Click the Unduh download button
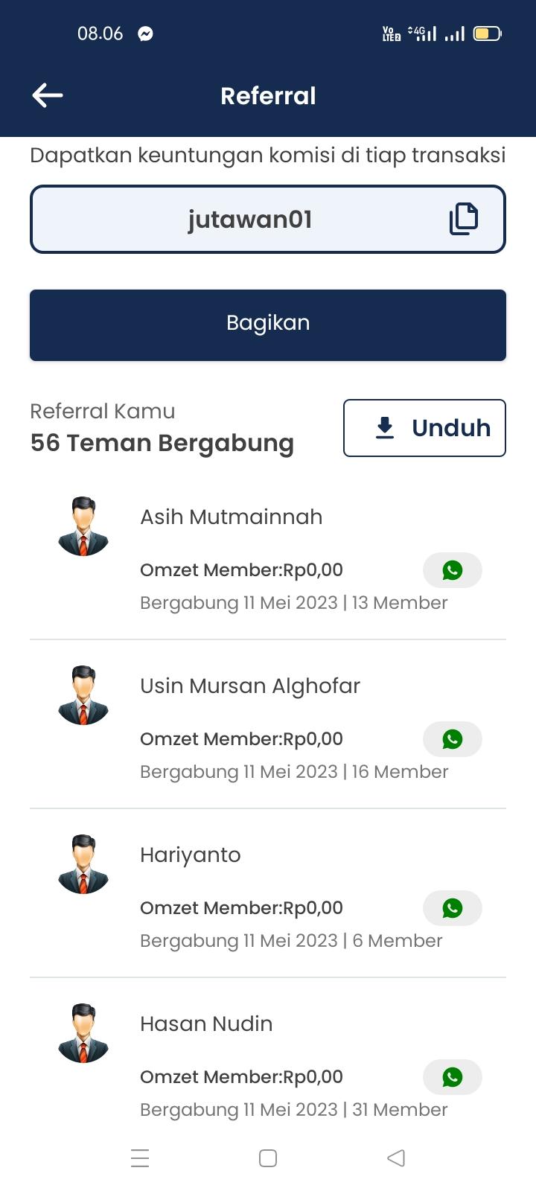 pyautogui.click(x=424, y=428)
